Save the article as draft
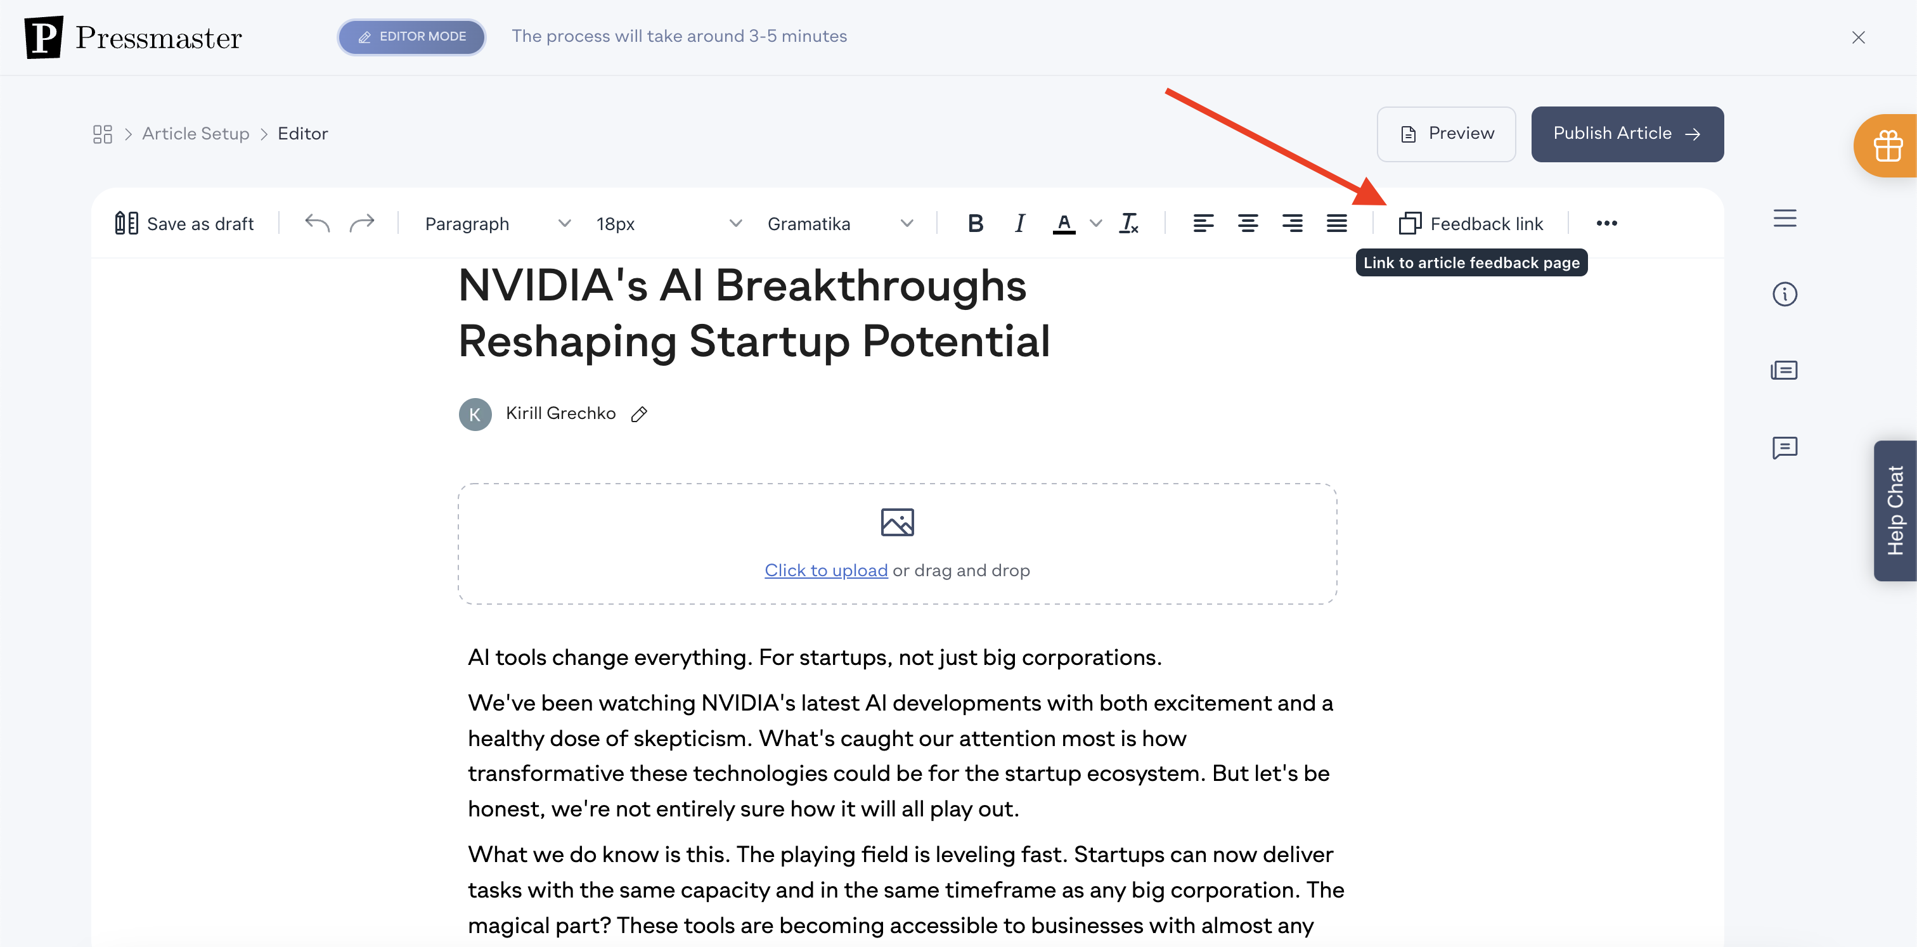Image resolution: width=1917 pixels, height=947 pixels. pyautogui.click(x=184, y=223)
